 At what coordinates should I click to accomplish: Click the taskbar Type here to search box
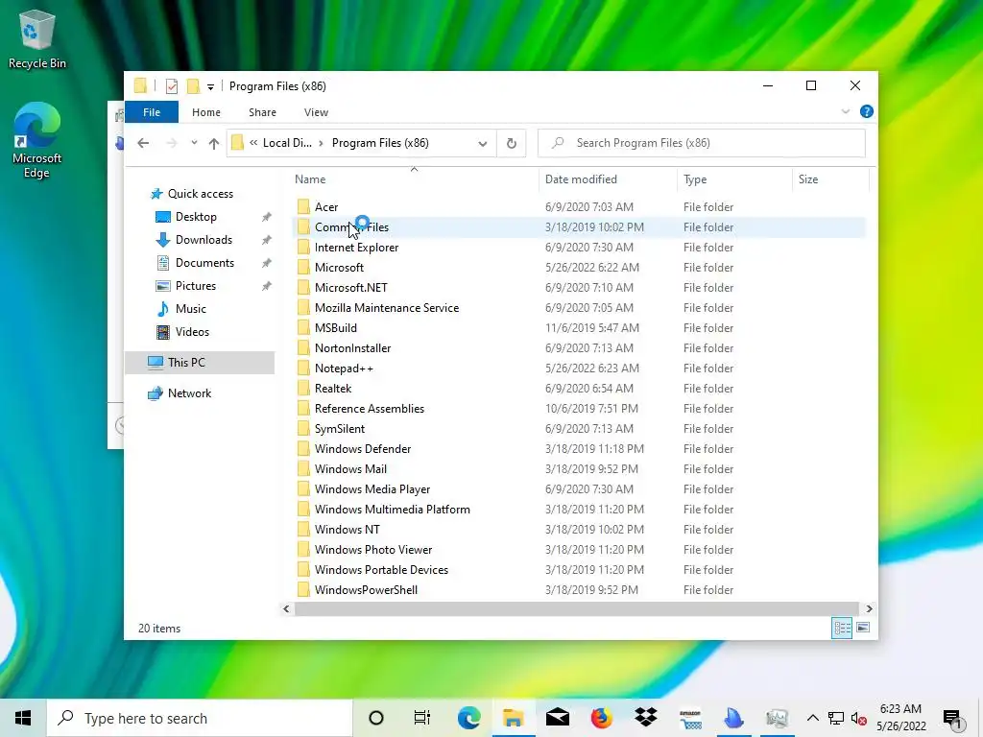click(200, 718)
